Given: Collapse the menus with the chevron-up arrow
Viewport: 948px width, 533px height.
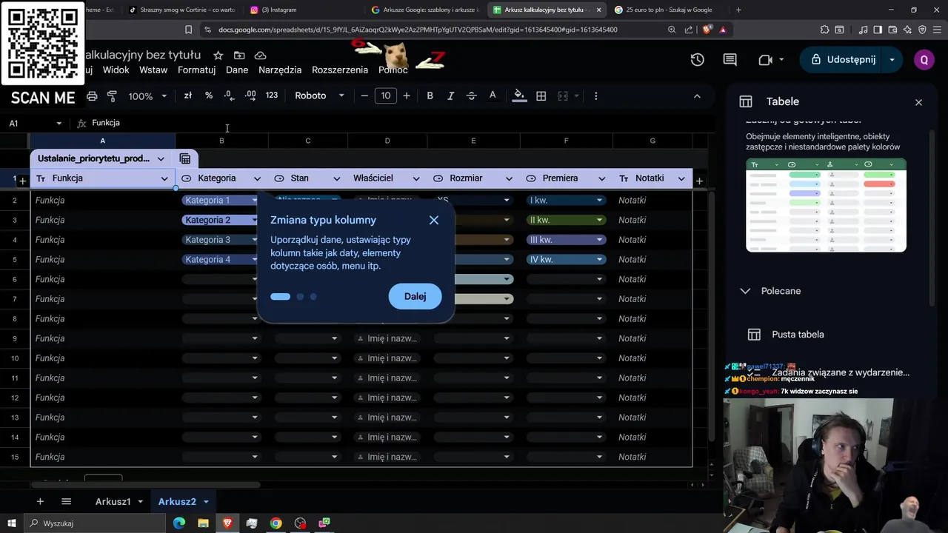Looking at the screenshot, I should click(x=697, y=96).
